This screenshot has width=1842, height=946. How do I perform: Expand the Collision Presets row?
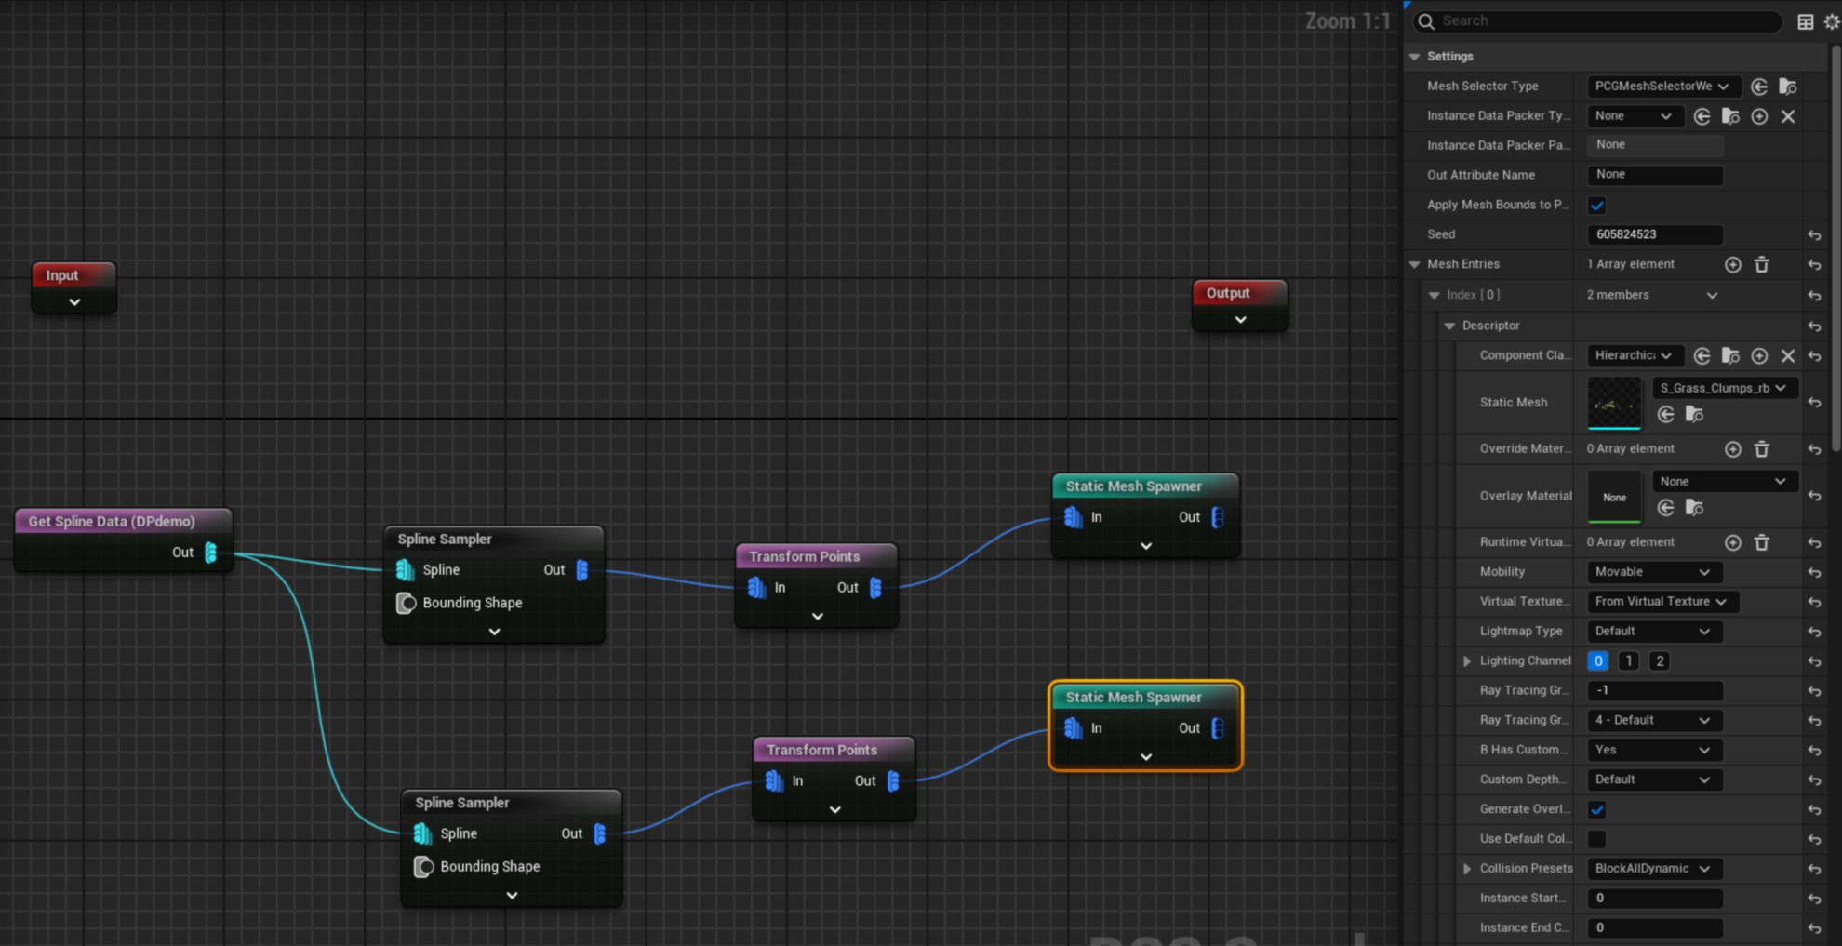[1467, 869]
